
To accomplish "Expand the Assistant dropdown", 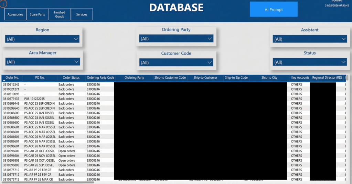I will 310,39.
